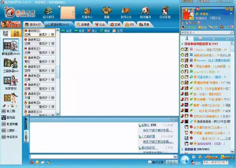
Task: Open the drum icon in the top bar
Action: 146,11
